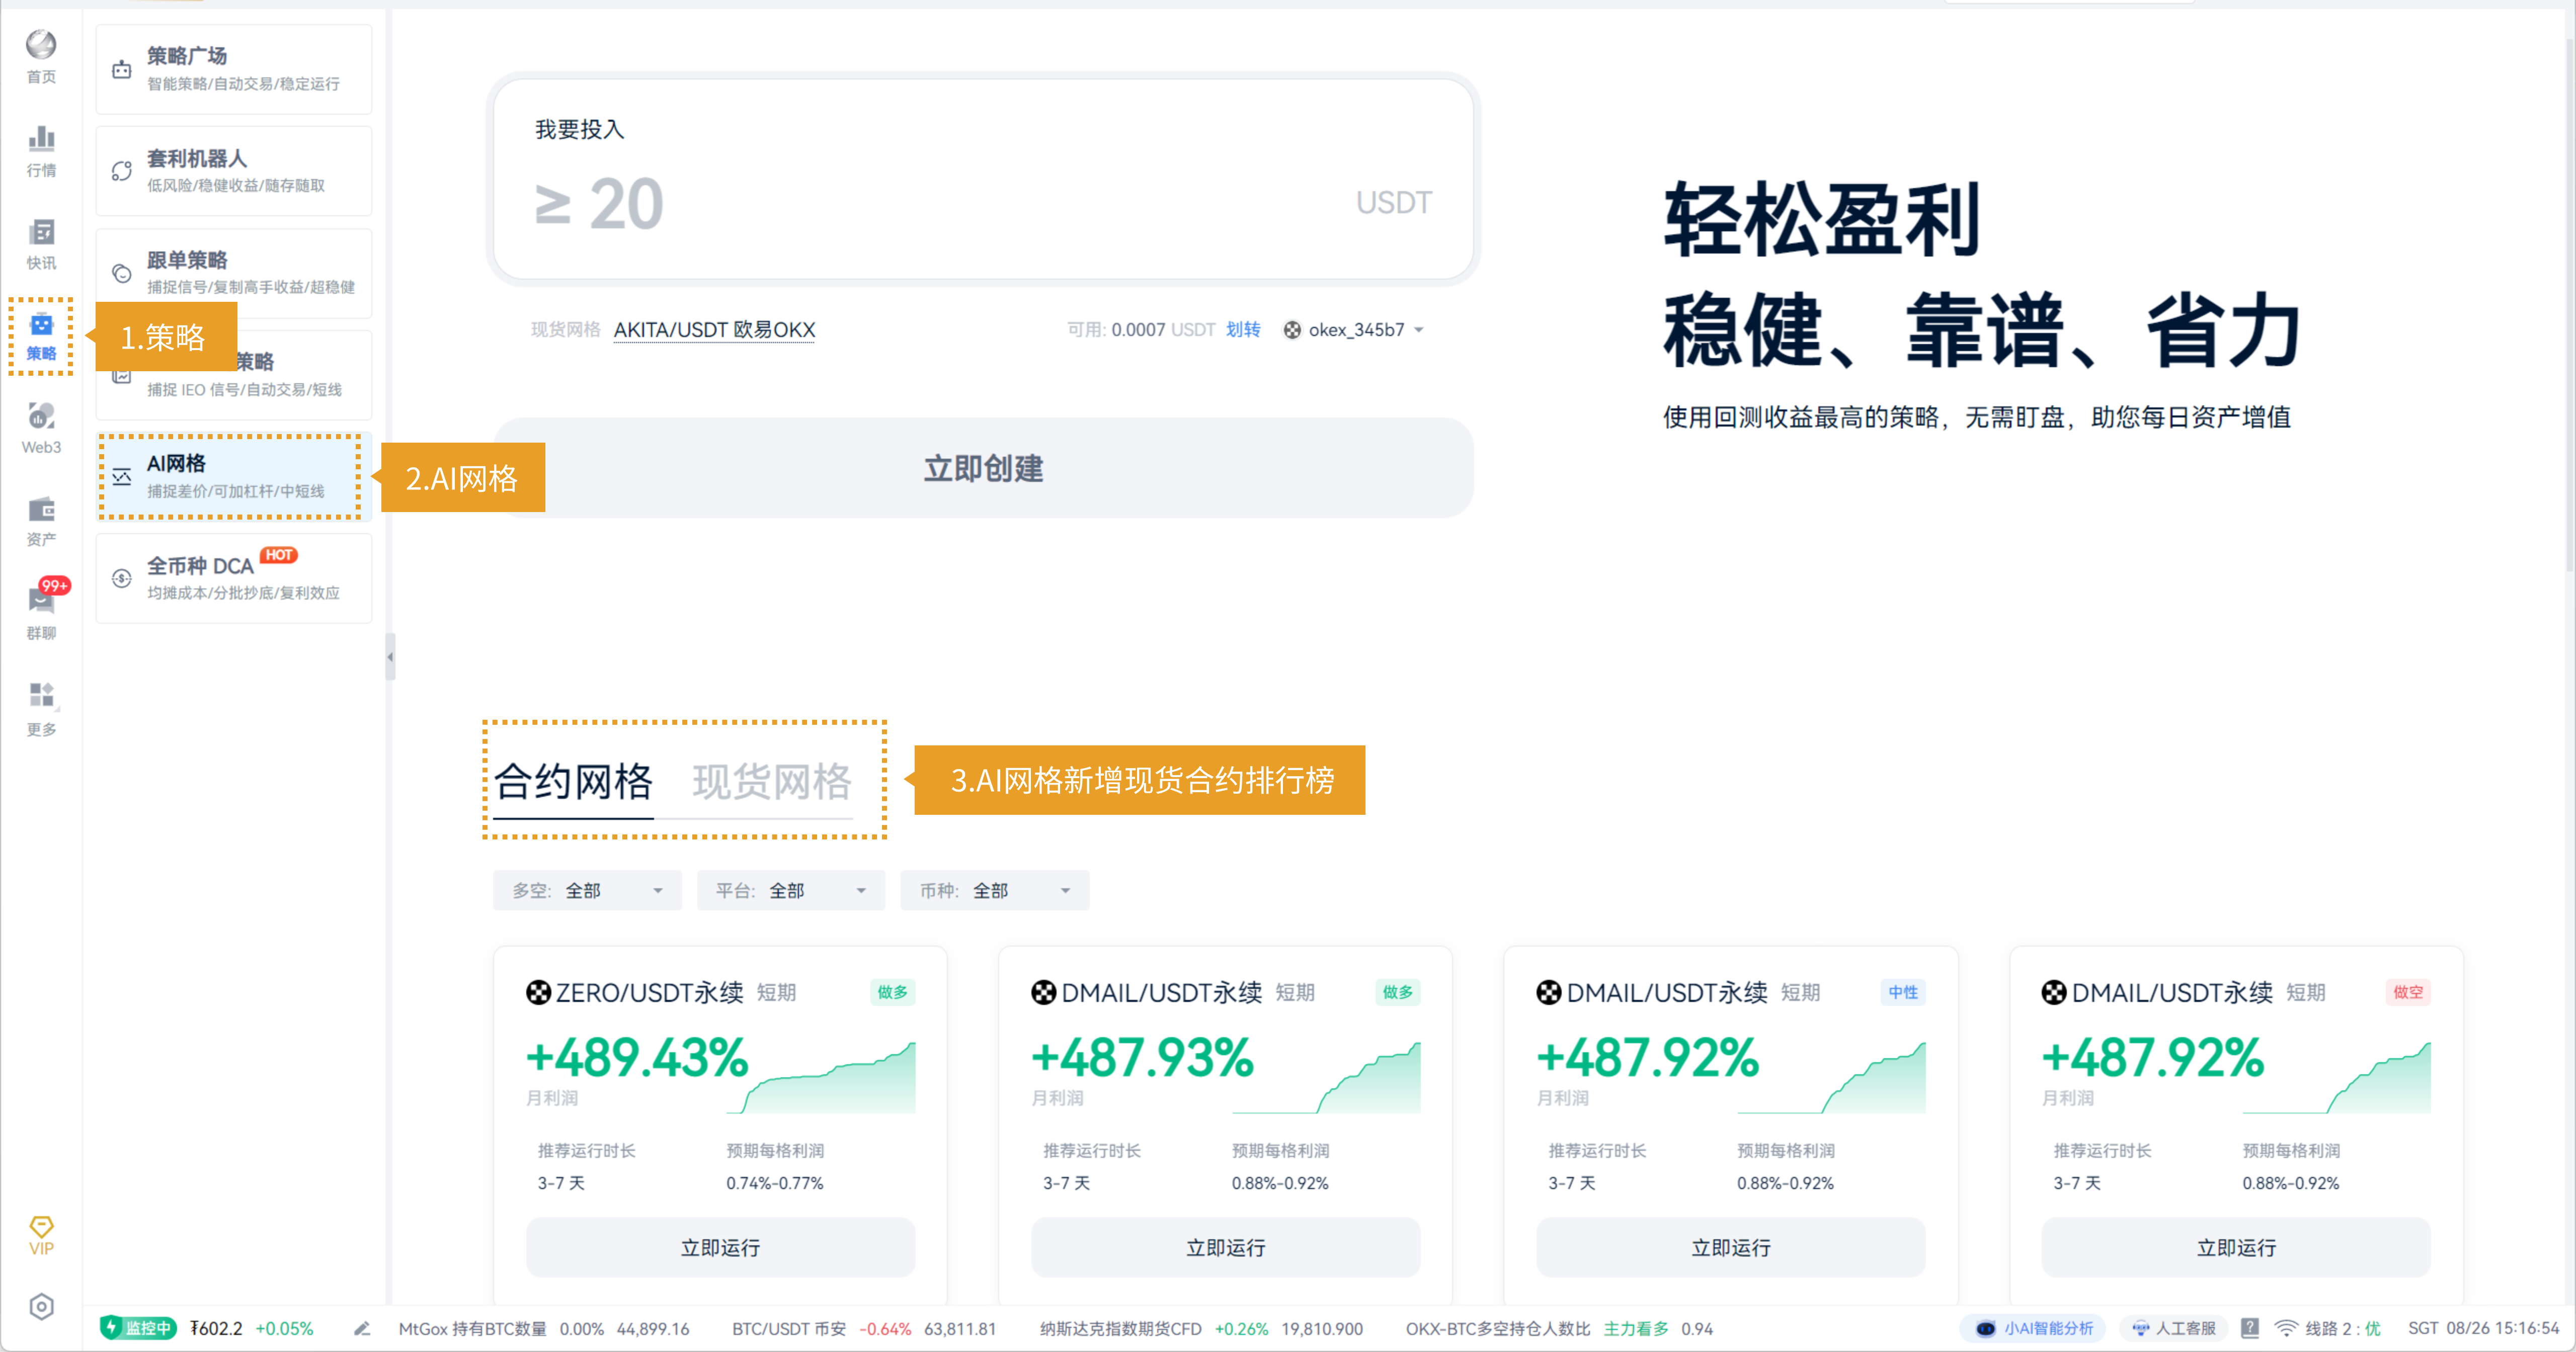Click the +487.93% monthly profit value
This screenshot has width=2576, height=1352.
(x=1142, y=1058)
